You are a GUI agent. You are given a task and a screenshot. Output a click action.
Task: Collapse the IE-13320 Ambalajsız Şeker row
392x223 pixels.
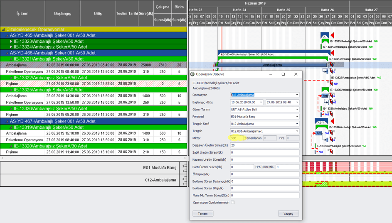(11, 146)
